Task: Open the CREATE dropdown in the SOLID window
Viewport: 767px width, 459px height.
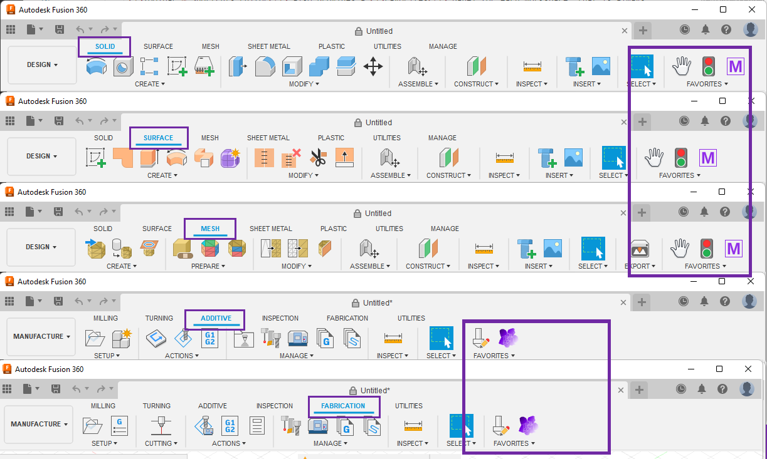Action: click(x=150, y=84)
